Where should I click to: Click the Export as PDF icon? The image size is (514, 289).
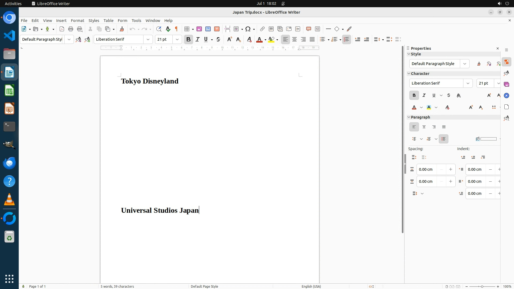tap(62, 29)
